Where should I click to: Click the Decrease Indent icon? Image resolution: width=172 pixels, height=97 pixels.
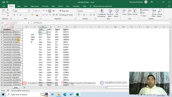coord(53,15)
